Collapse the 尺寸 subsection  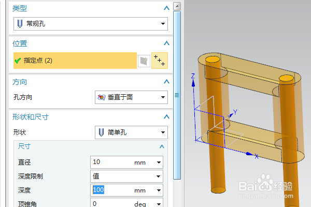pyautogui.click(x=162, y=146)
